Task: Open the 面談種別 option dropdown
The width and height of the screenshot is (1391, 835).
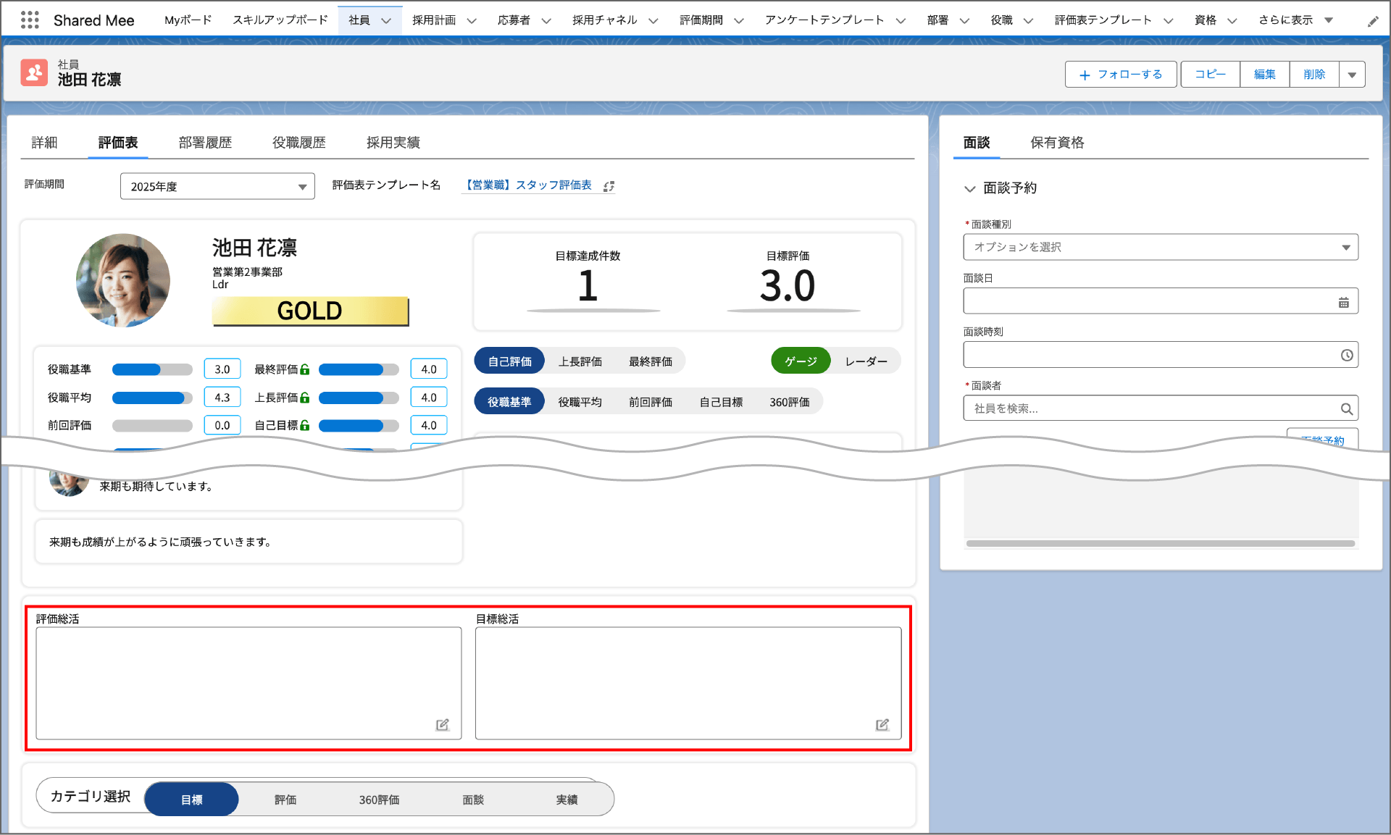Action: [1160, 248]
